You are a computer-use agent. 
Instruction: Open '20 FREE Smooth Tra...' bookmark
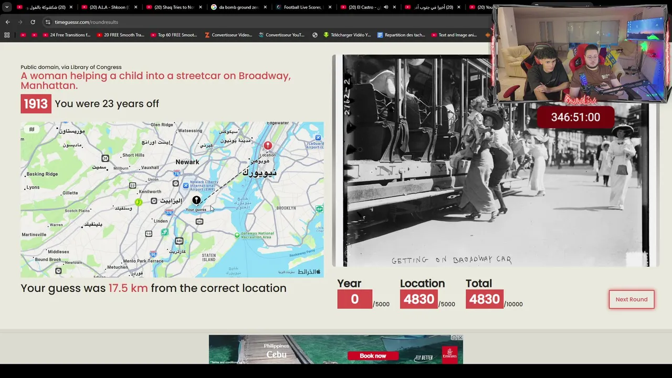(x=120, y=35)
